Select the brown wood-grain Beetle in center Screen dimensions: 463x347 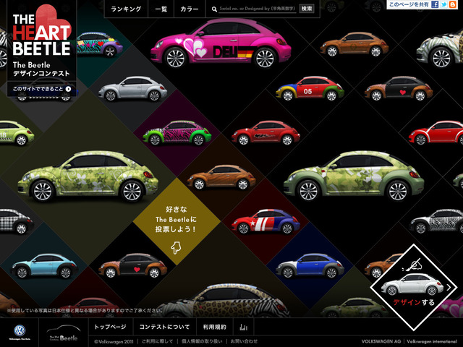click(221, 177)
